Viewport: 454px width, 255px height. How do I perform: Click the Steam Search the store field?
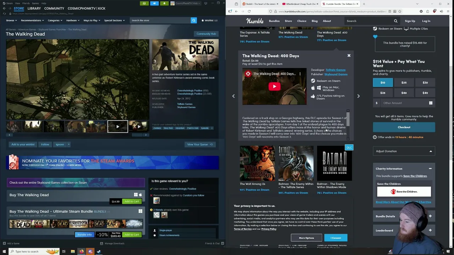(160, 20)
